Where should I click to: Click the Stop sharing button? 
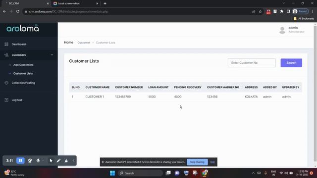197,162
